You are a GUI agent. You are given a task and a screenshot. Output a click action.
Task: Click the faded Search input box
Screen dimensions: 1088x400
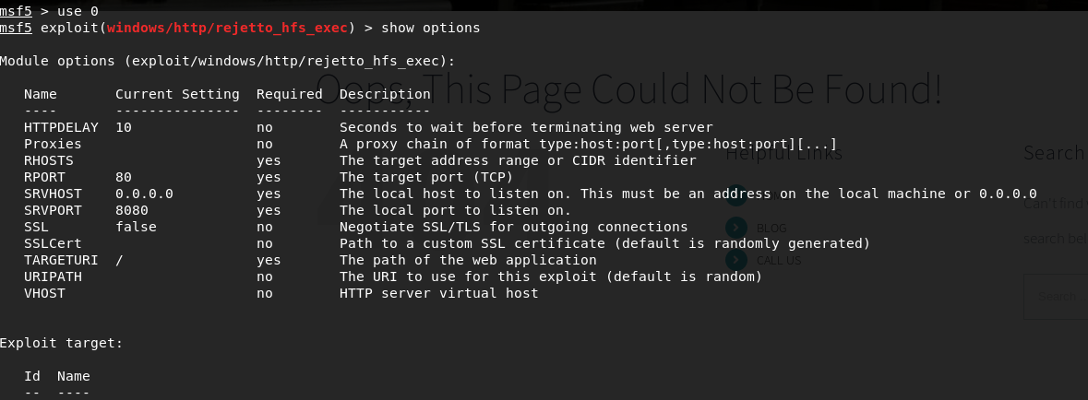click(1056, 296)
